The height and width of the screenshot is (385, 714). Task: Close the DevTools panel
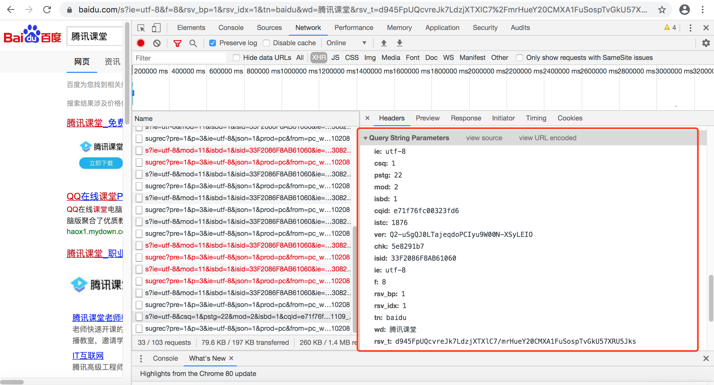[706, 28]
